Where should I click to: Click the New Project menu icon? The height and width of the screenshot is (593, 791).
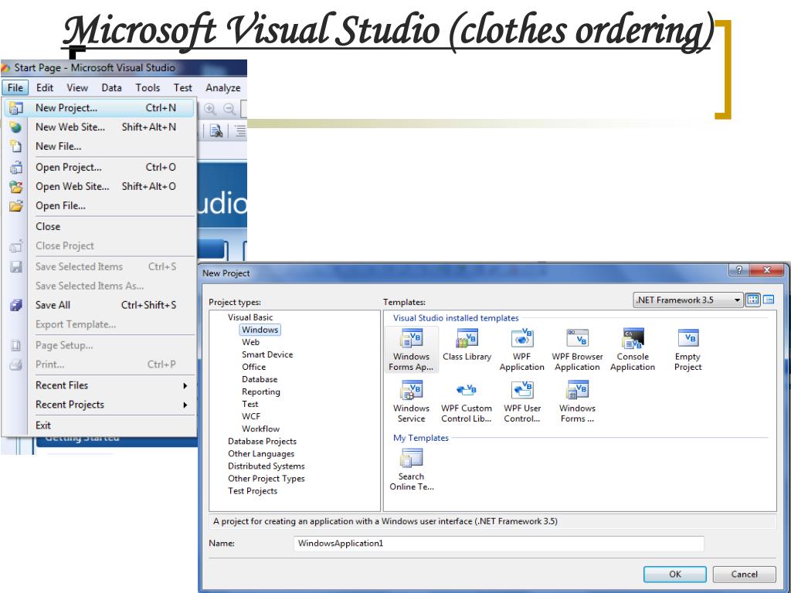(15, 108)
